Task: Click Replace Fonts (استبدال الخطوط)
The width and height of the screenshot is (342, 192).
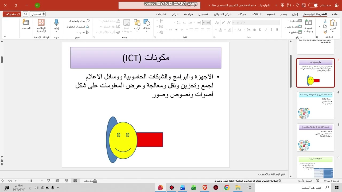Action: (78, 27)
